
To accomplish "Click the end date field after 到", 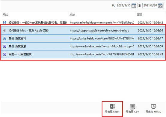I will click(x=153, y=6).
